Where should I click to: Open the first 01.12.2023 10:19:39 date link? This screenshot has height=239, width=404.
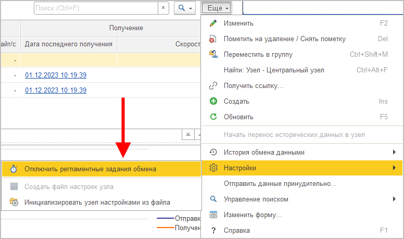coord(56,75)
